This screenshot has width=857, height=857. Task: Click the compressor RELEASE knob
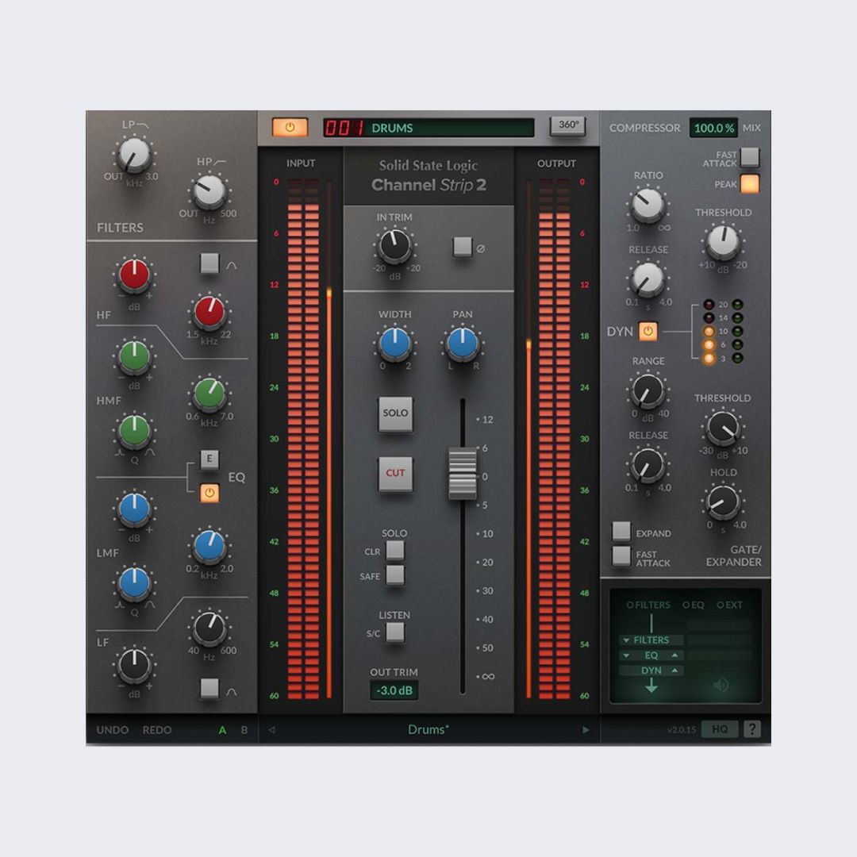[x=648, y=279]
